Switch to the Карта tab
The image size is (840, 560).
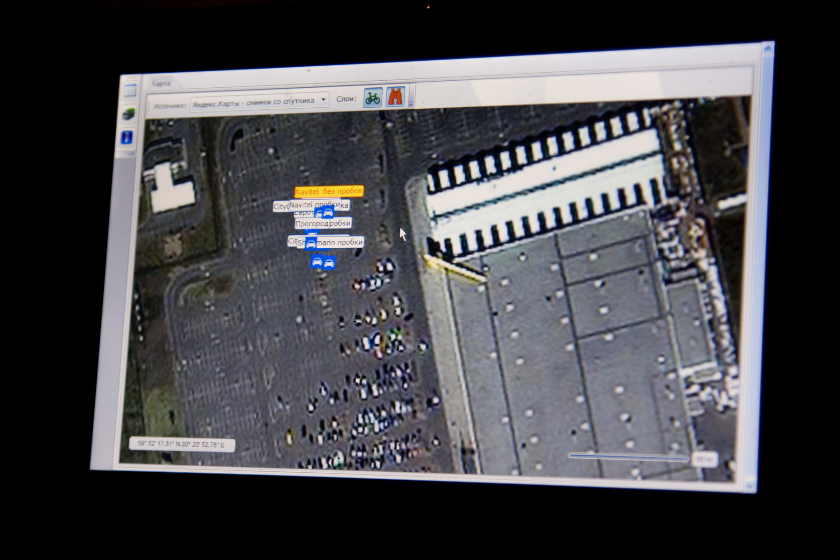(x=161, y=84)
